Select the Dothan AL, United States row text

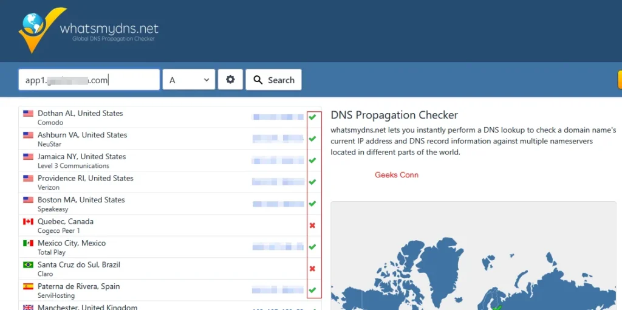[x=80, y=113]
